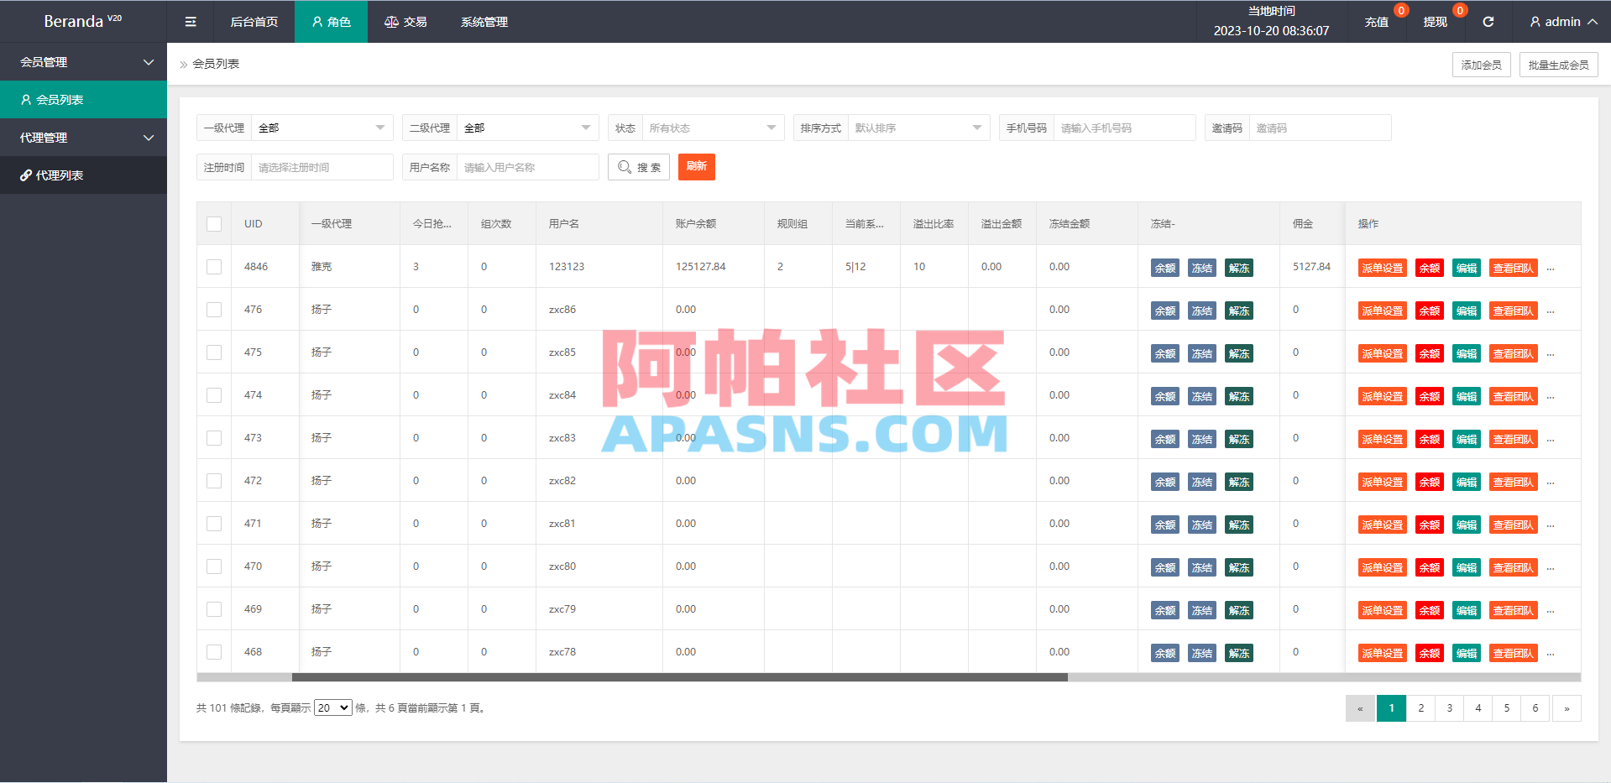Open the 系统管理 menu
The image size is (1611, 783).
(x=484, y=21)
